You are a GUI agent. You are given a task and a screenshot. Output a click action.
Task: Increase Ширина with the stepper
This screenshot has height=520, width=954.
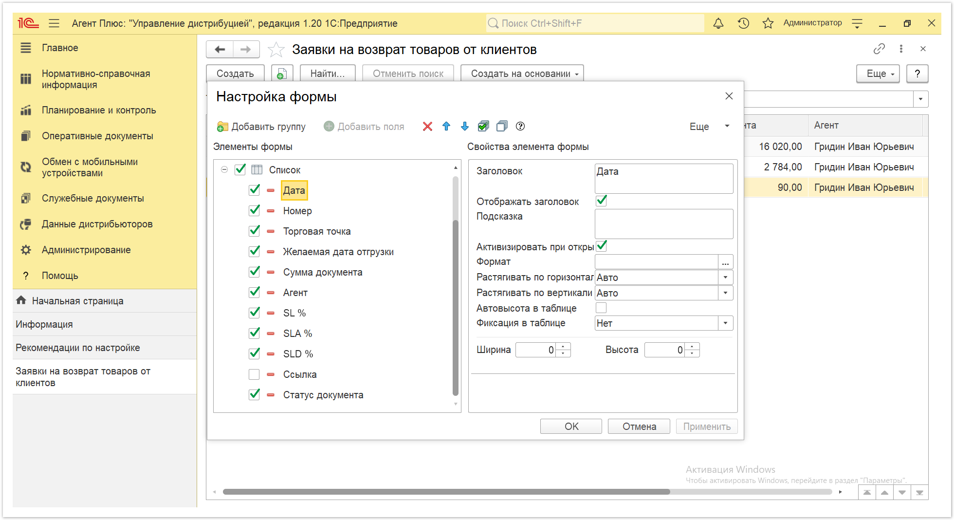coord(563,347)
